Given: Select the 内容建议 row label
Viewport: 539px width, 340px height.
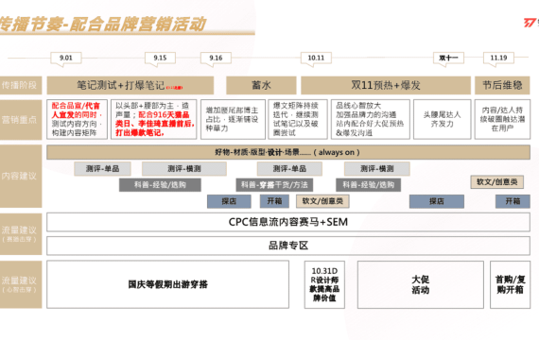Looking at the screenshot, I should (x=21, y=177).
